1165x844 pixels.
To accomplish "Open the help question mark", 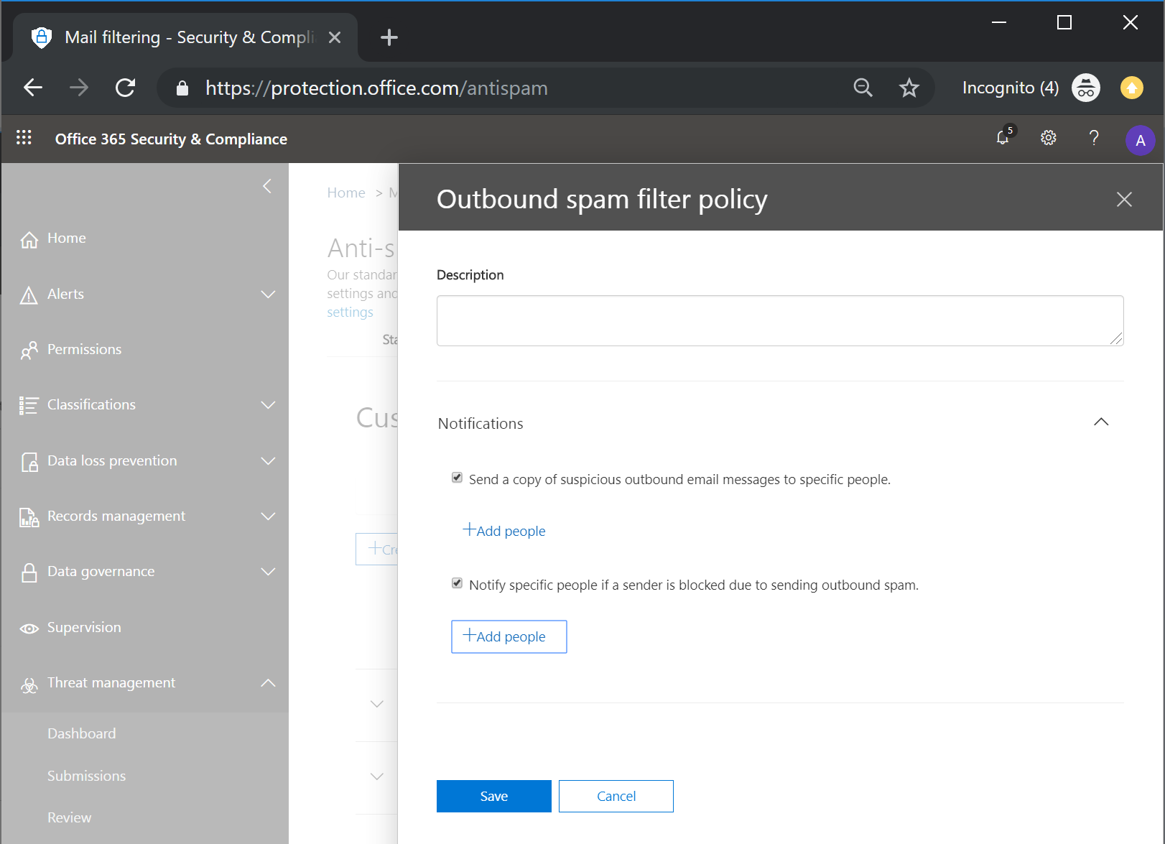I will 1094,138.
